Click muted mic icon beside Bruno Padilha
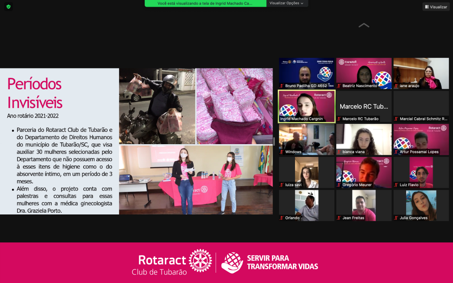The height and width of the screenshot is (283, 453). click(281, 86)
